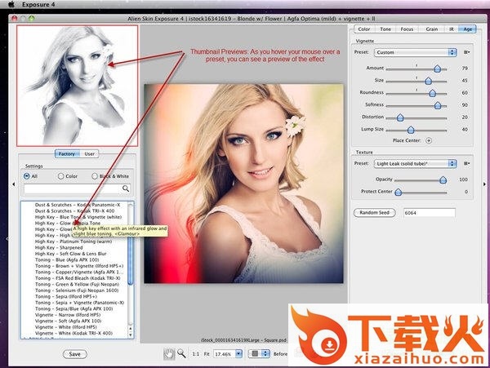The image size is (490, 368).
Task: Select preset Vignette - White (Kodak TRI-X 400)
Action: [73, 334]
